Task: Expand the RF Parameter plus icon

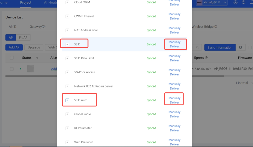Action: (67, 128)
